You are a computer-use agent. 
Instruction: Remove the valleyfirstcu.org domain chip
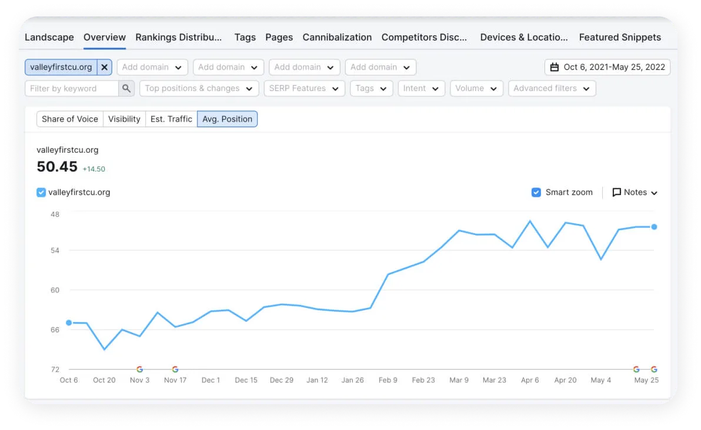pyautogui.click(x=104, y=67)
